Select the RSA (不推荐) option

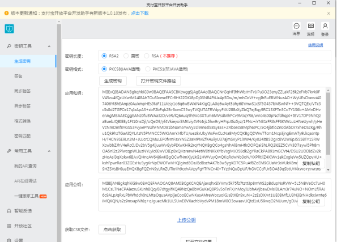pos(146,56)
